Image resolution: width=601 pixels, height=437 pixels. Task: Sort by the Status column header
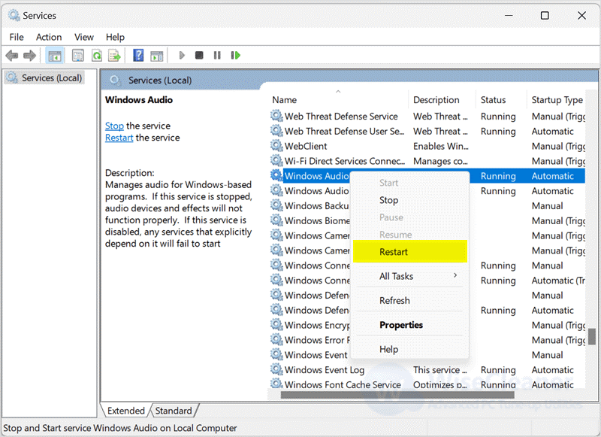pos(501,100)
